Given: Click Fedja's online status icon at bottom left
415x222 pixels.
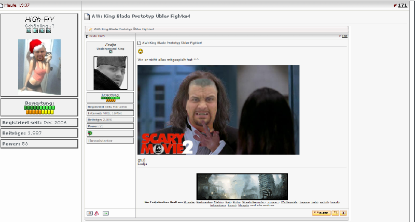Looking at the screenshot, I should [90, 213].
